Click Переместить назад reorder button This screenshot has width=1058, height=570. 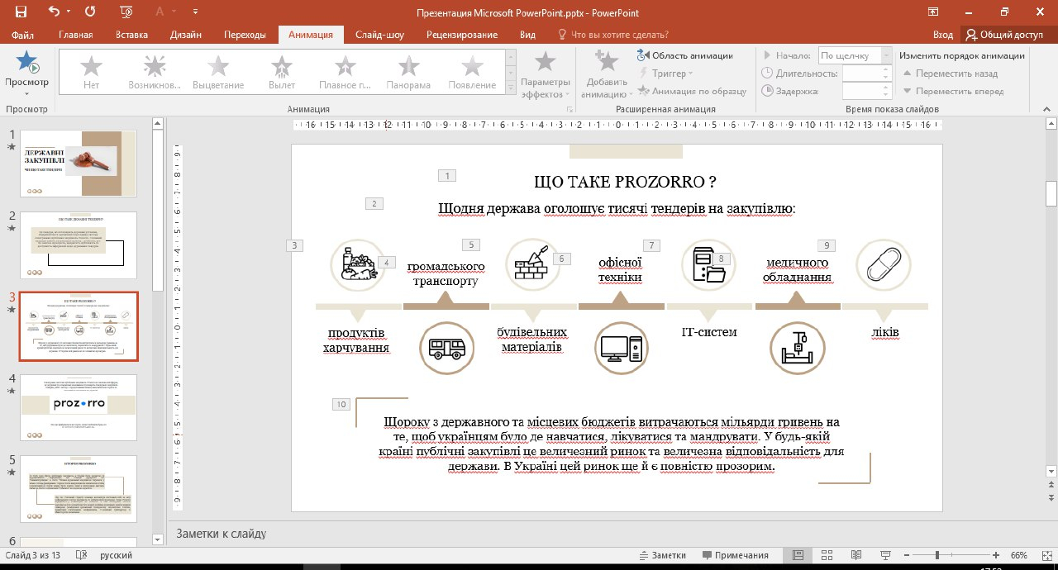click(x=951, y=74)
